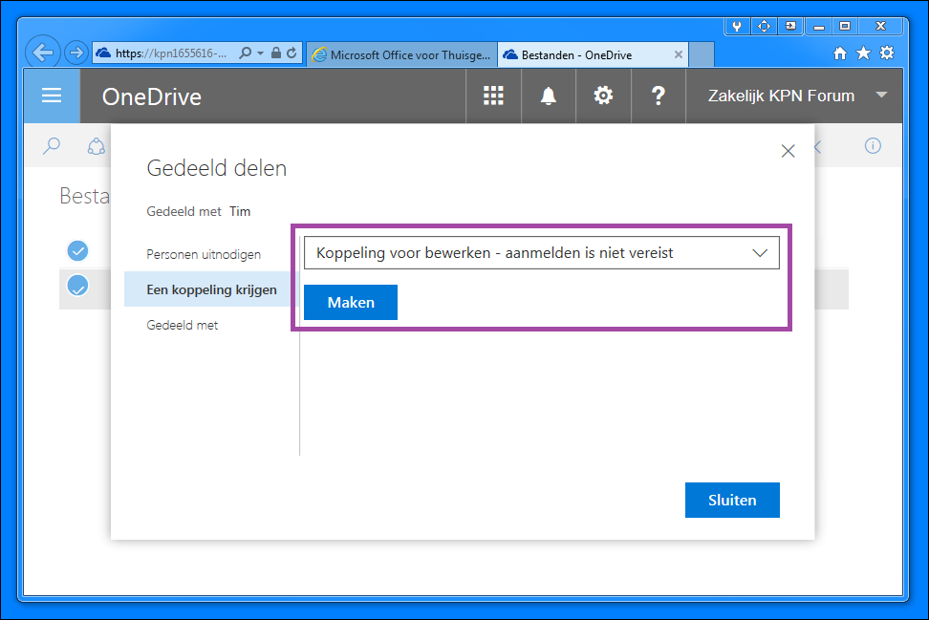Go forward with browser forward arrow
The image size is (929, 620).
tap(76, 53)
